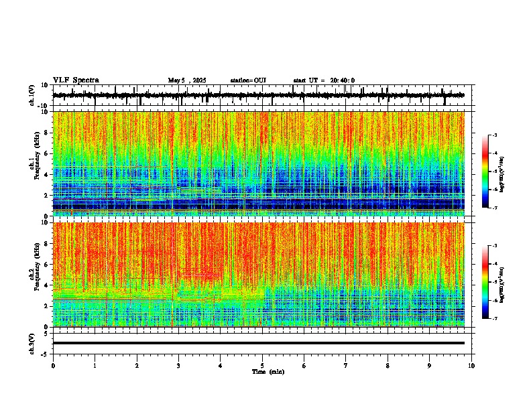Click the time axis tick label "8"

pyautogui.click(x=388, y=366)
